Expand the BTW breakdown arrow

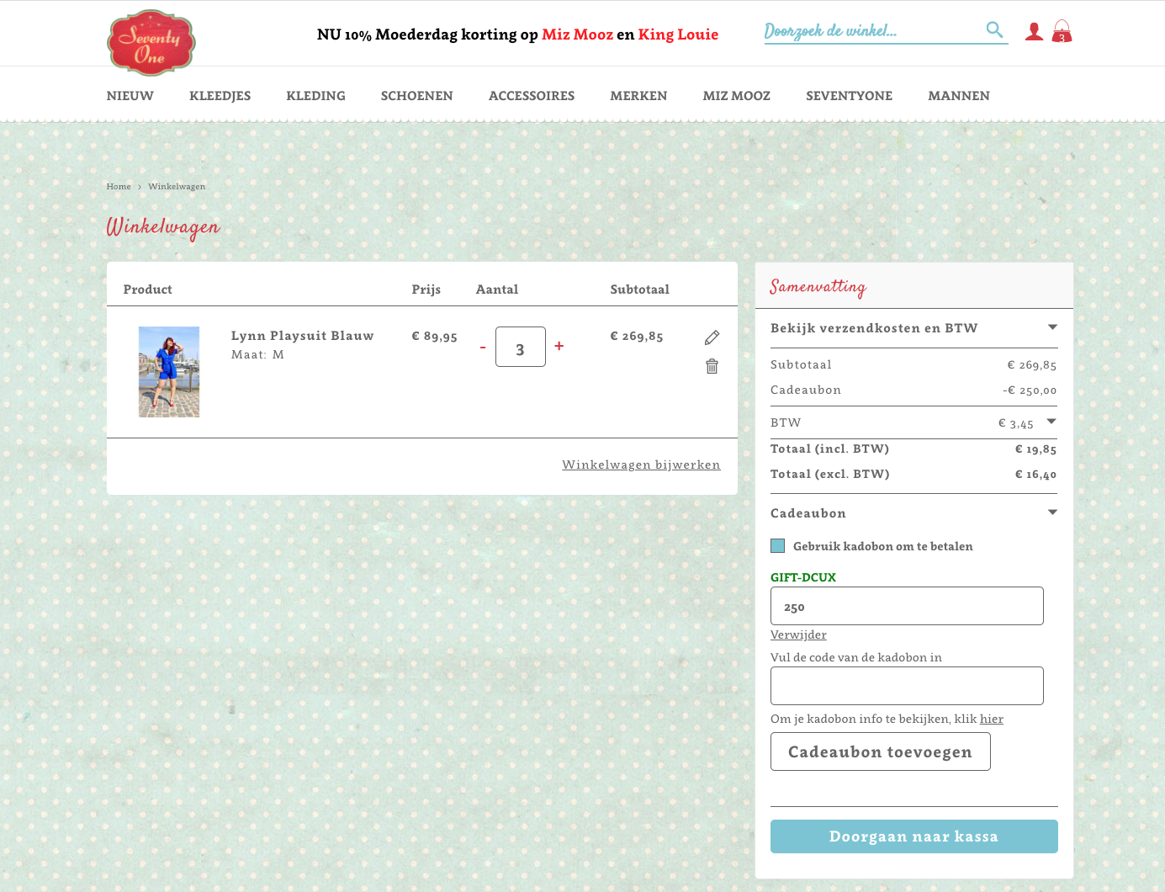pyautogui.click(x=1051, y=422)
